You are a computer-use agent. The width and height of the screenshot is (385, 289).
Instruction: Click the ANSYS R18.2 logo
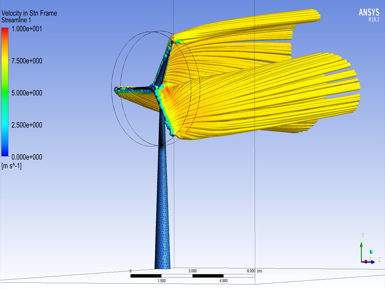369,15
